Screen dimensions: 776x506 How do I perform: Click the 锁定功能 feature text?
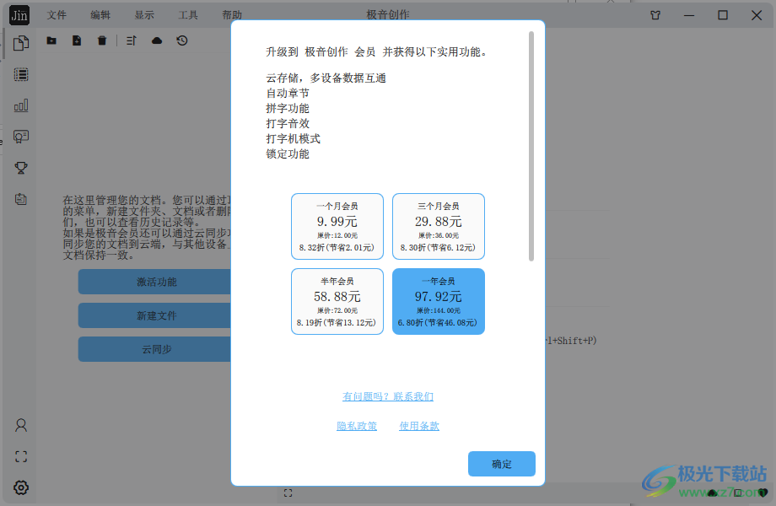click(x=288, y=153)
